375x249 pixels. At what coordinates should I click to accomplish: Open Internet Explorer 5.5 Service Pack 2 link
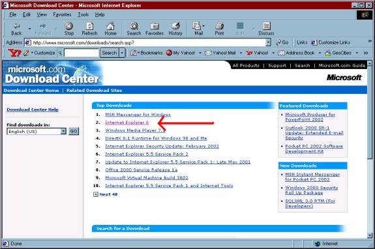coord(147,154)
